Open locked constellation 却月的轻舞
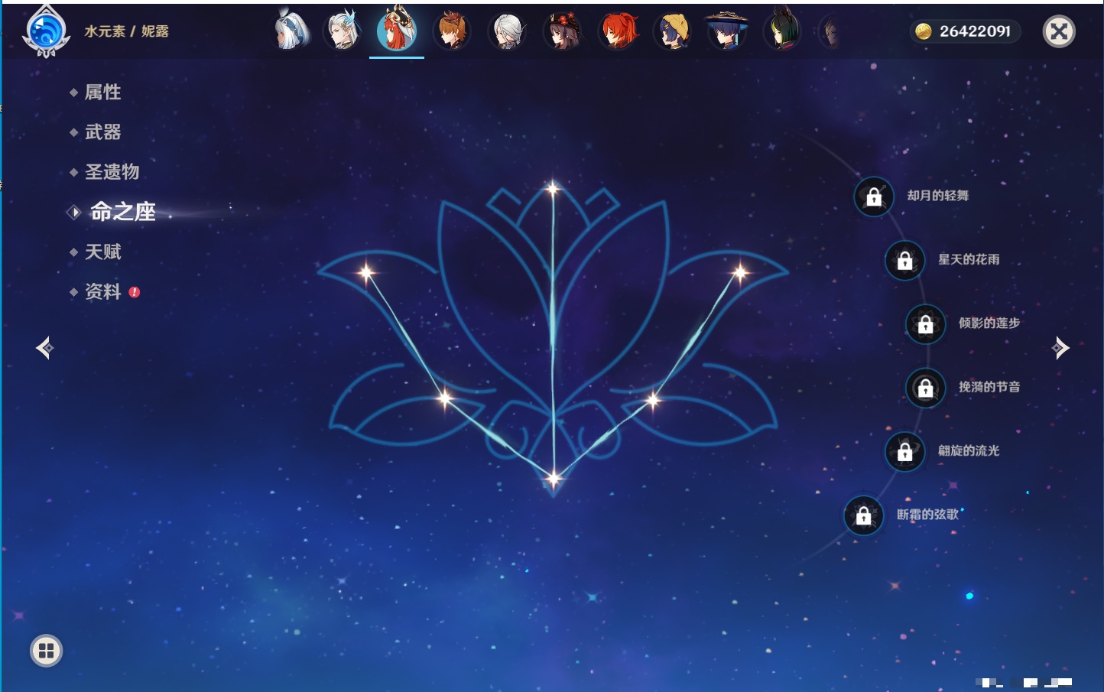 (873, 197)
